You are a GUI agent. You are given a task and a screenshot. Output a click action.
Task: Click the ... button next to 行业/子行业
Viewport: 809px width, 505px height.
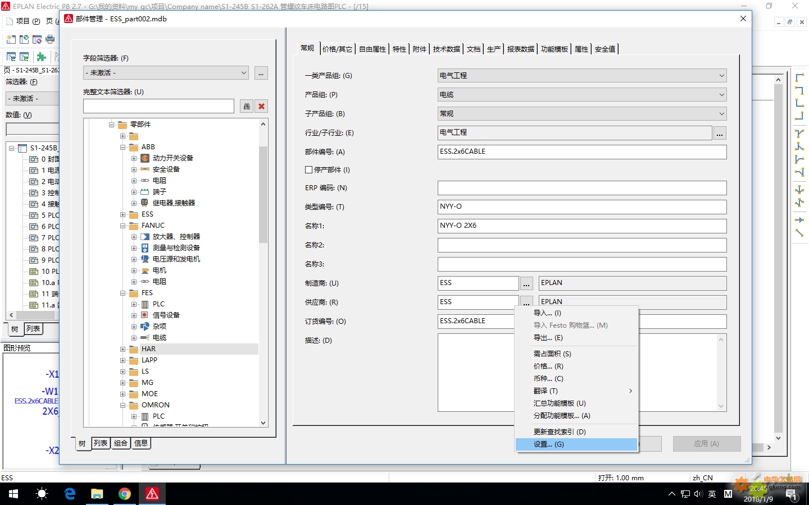[720, 133]
